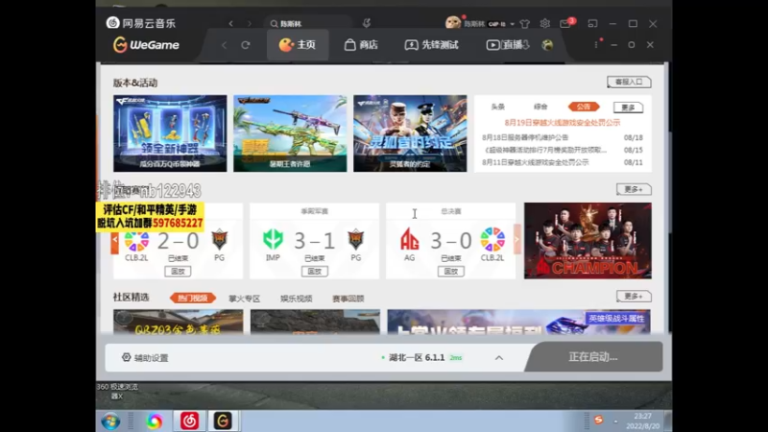Open NetEase Music settings gear
The image size is (768, 432).
click(x=544, y=23)
